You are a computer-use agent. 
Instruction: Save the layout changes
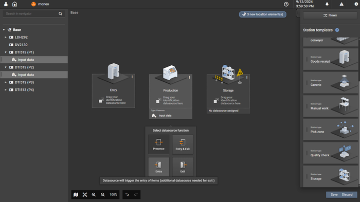(334, 195)
